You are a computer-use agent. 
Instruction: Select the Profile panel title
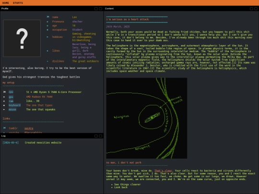click(x=5, y=9)
